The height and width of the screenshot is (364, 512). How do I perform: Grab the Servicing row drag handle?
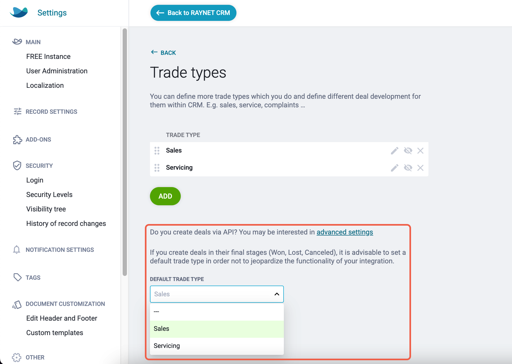pyautogui.click(x=157, y=168)
